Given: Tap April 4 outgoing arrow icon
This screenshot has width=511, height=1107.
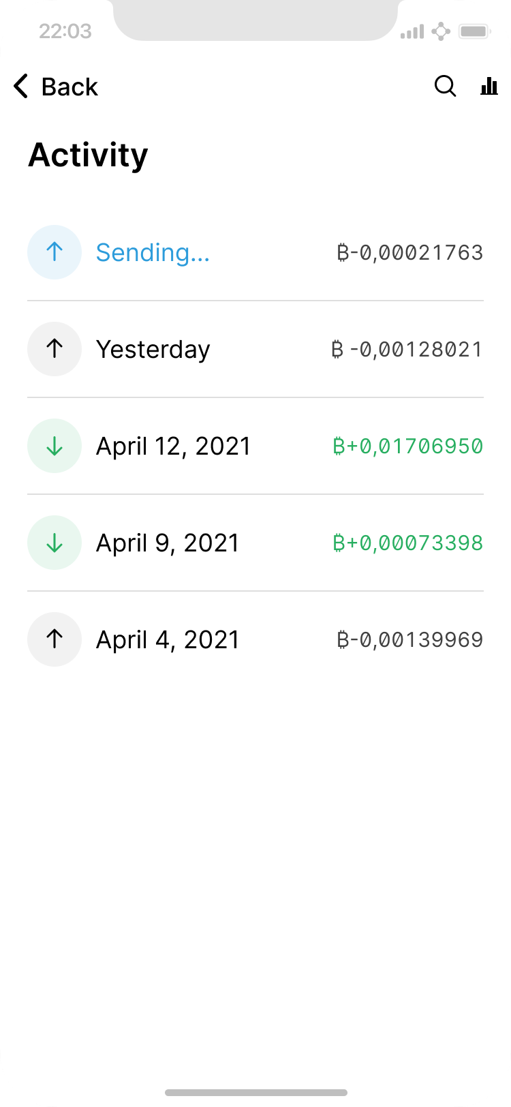Looking at the screenshot, I should point(55,639).
